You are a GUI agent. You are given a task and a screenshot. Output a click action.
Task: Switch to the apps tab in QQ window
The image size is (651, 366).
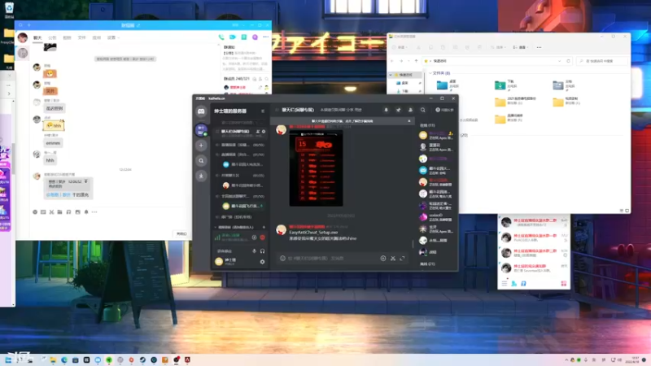(96, 37)
